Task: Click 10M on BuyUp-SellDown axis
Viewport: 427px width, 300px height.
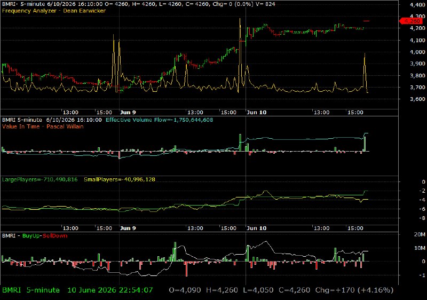Action: pos(420,248)
